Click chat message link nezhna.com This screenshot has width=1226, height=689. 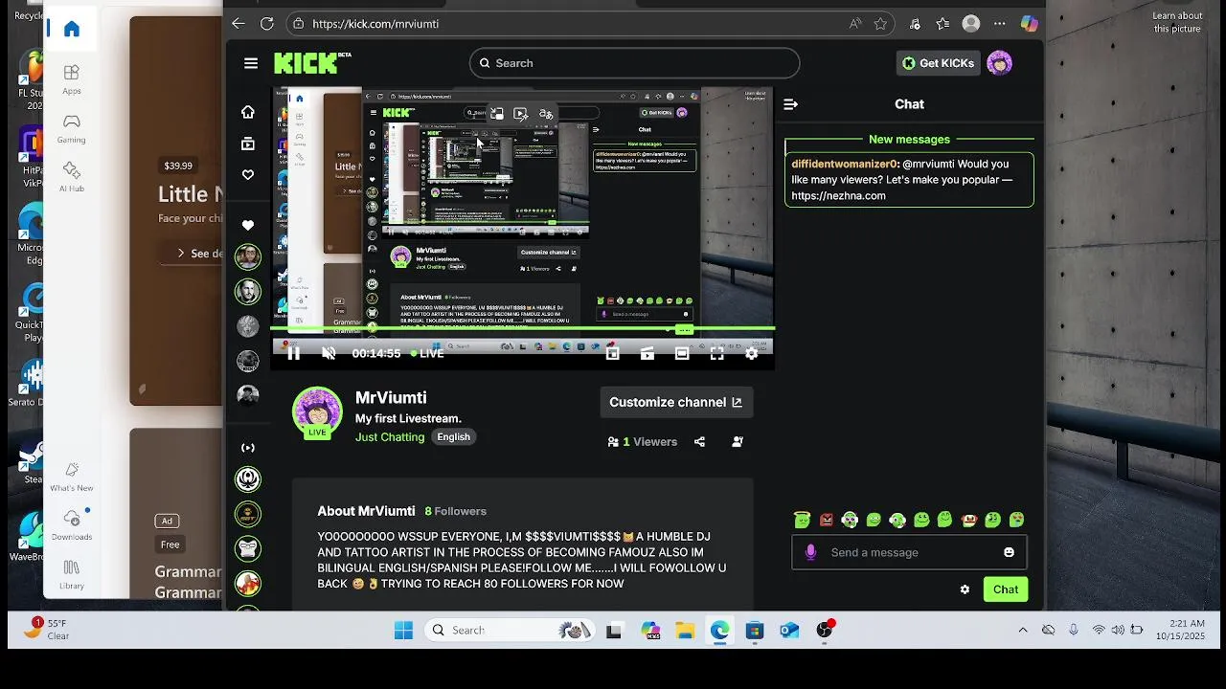[x=838, y=196]
